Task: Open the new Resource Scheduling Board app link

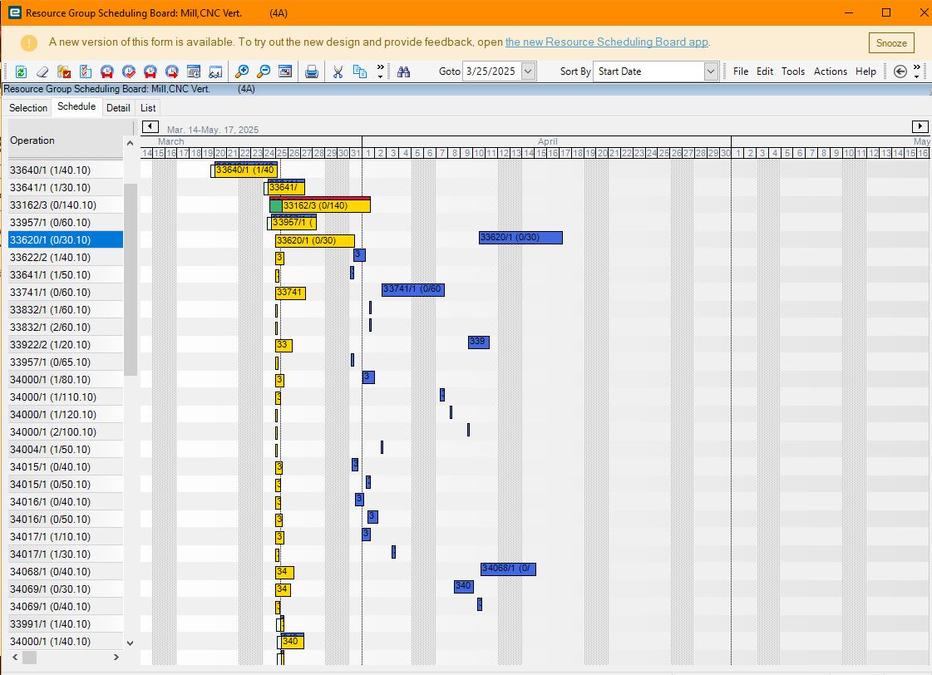Action: click(x=606, y=42)
